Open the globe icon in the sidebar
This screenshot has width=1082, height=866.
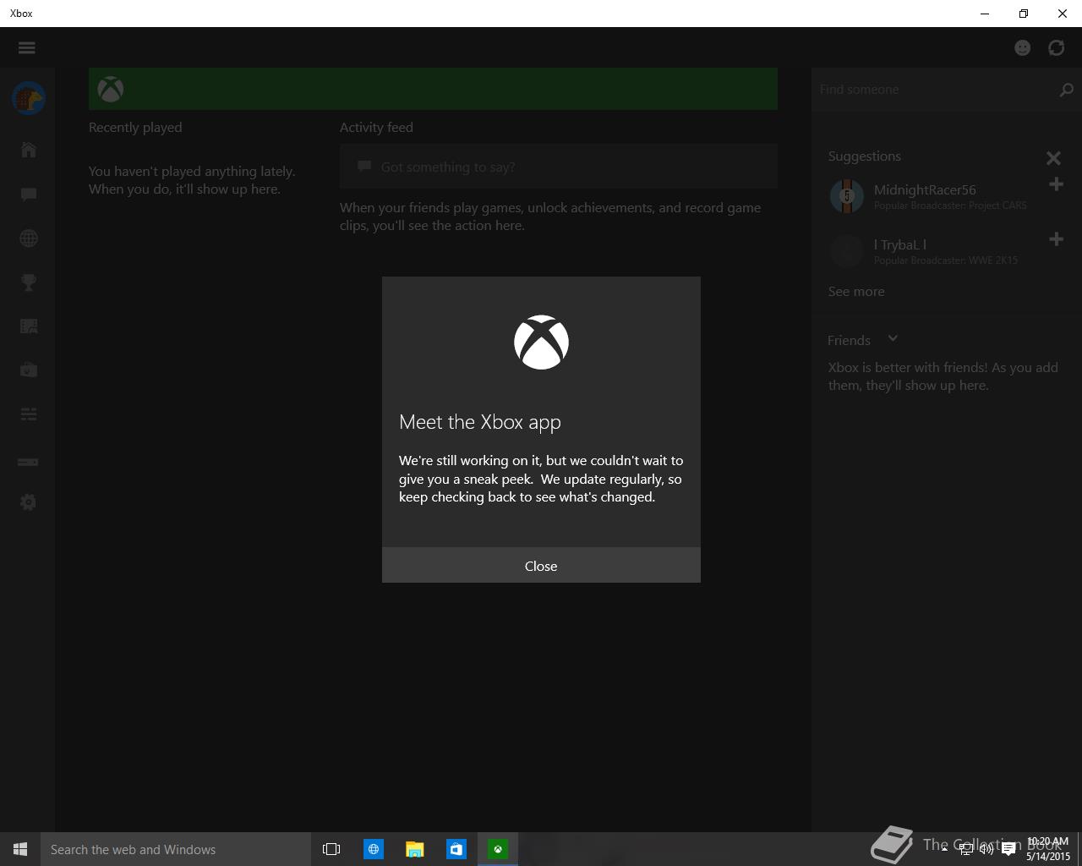pos(28,238)
